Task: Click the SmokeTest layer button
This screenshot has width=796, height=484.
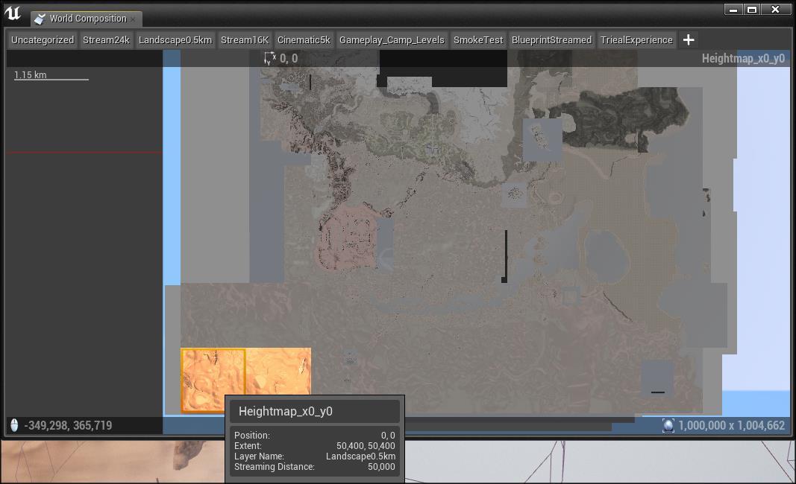Action: pos(478,40)
